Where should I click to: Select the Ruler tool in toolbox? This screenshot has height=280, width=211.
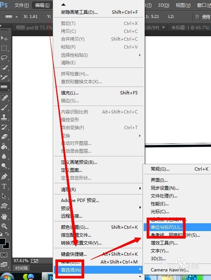pyautogui.click(x=4, y=87)
